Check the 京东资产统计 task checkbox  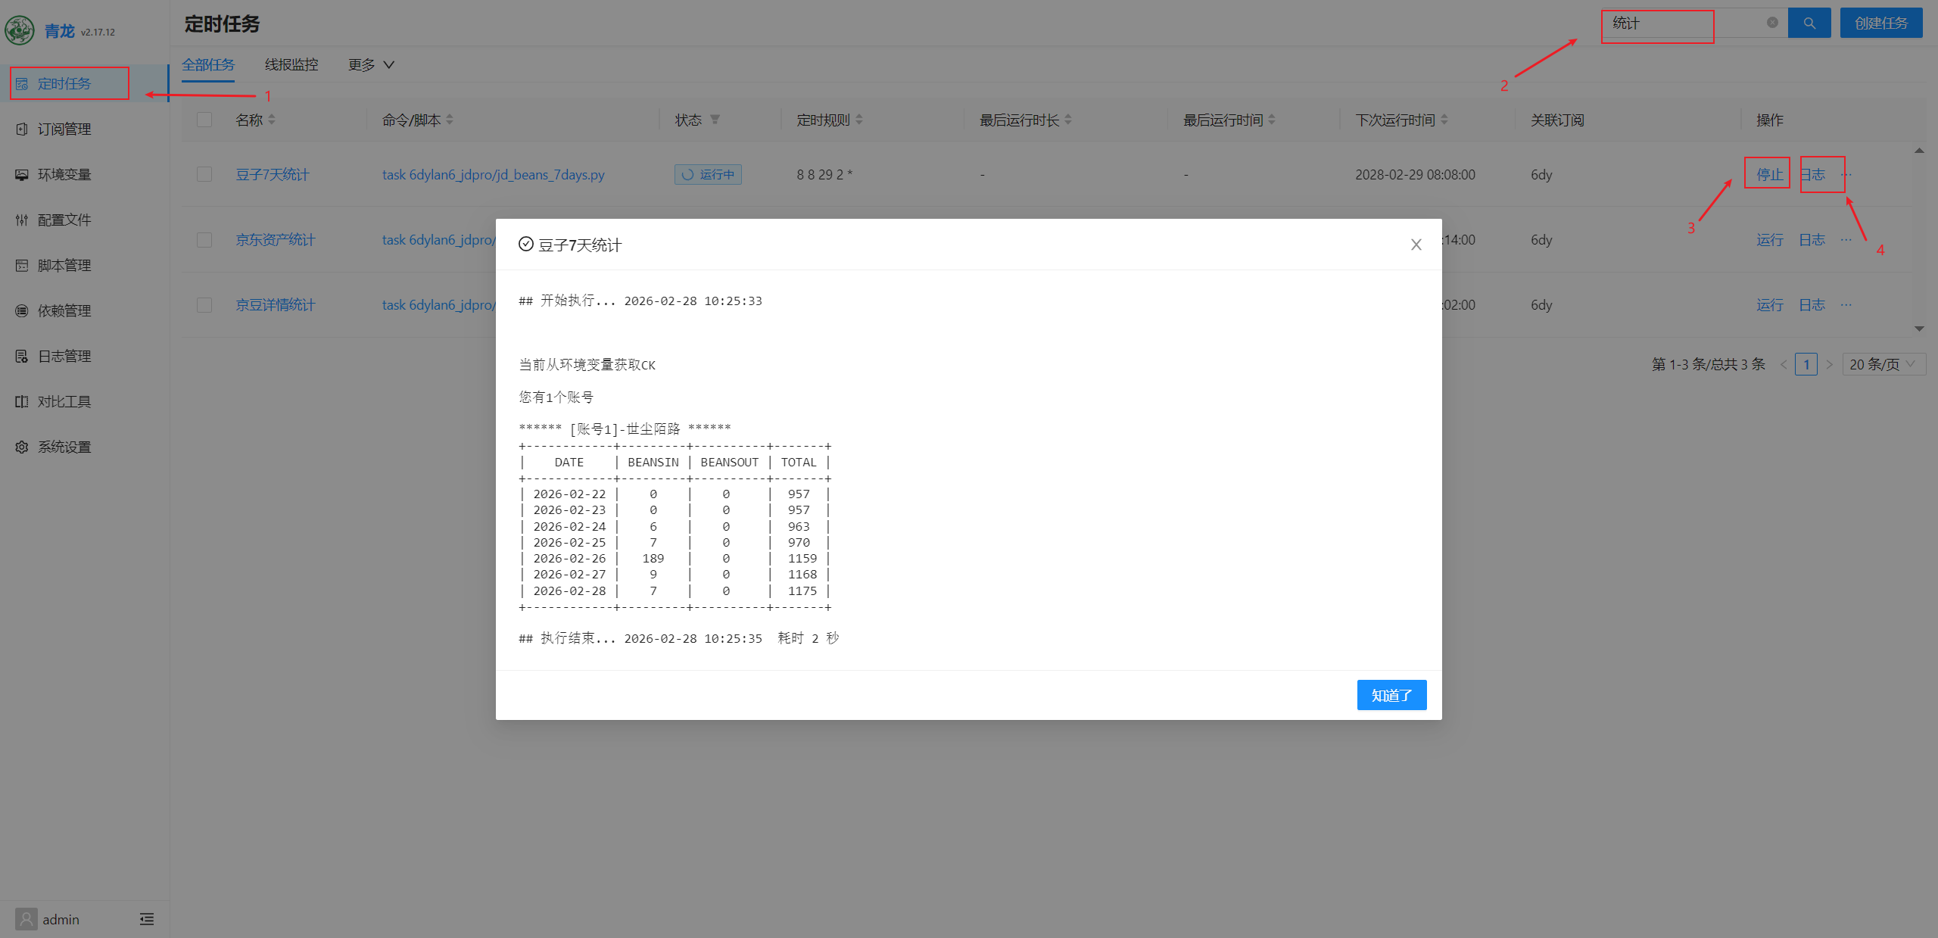tap(204, 239)
